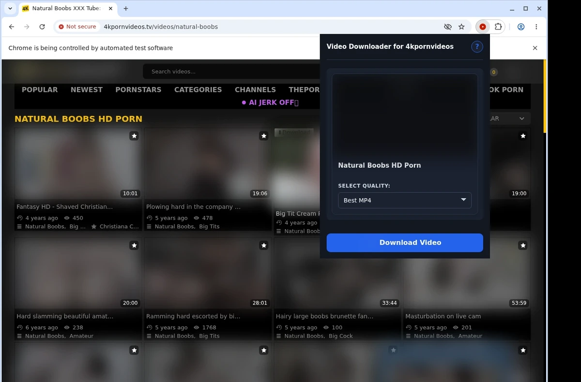581x382 pixels.
Task: Open the Amateur tag under the 53:59 video
Action: pyautogui.click(x=470, y=336)
